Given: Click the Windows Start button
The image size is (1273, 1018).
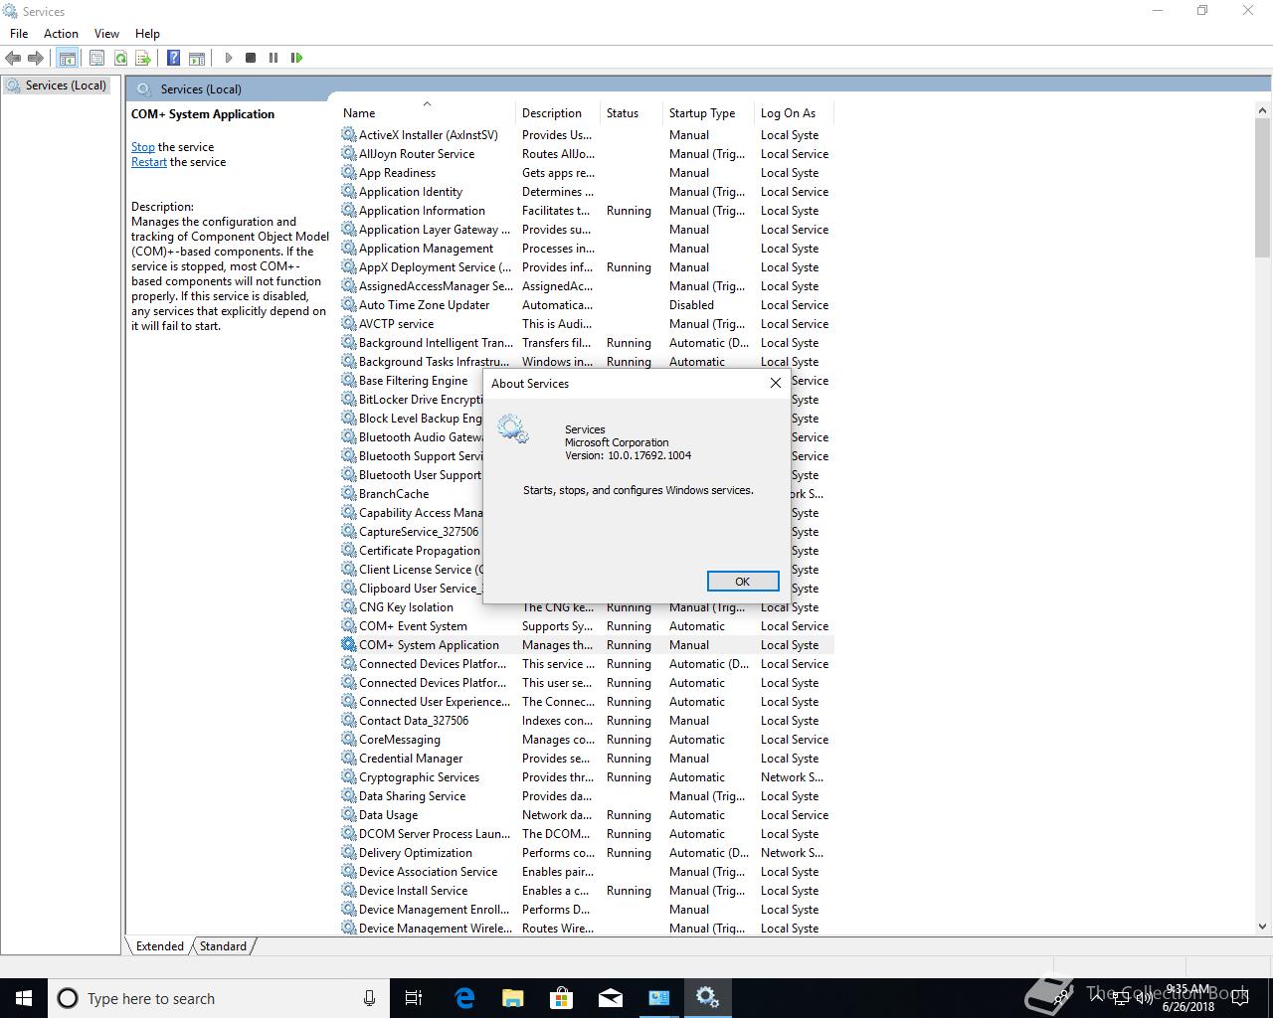Looking at the screenshot, I should [x=24, y=998].
